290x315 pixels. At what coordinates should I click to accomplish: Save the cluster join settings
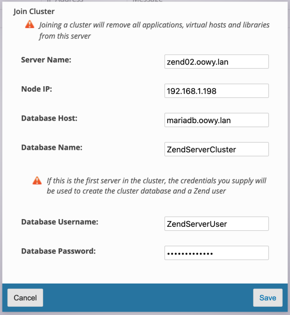point(267,298)
